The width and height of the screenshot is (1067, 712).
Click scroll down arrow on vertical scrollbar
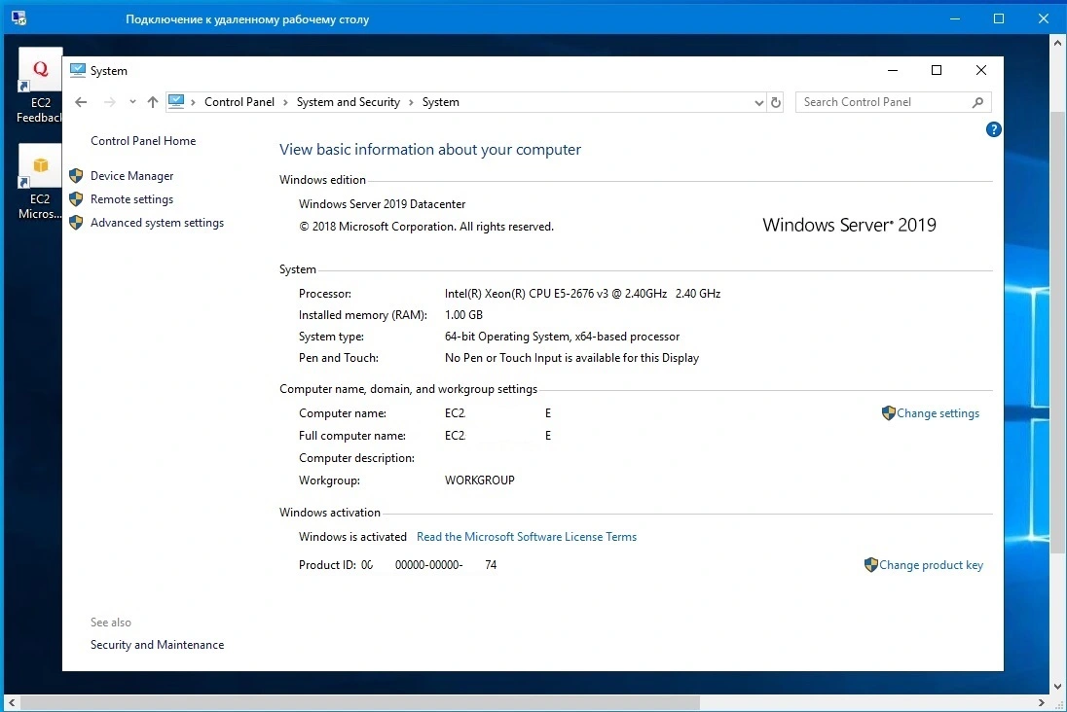point(1057,686)
